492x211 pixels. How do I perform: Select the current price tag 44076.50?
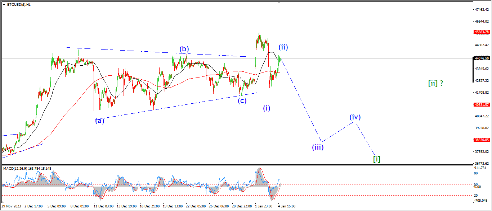[x=482, y=58]
